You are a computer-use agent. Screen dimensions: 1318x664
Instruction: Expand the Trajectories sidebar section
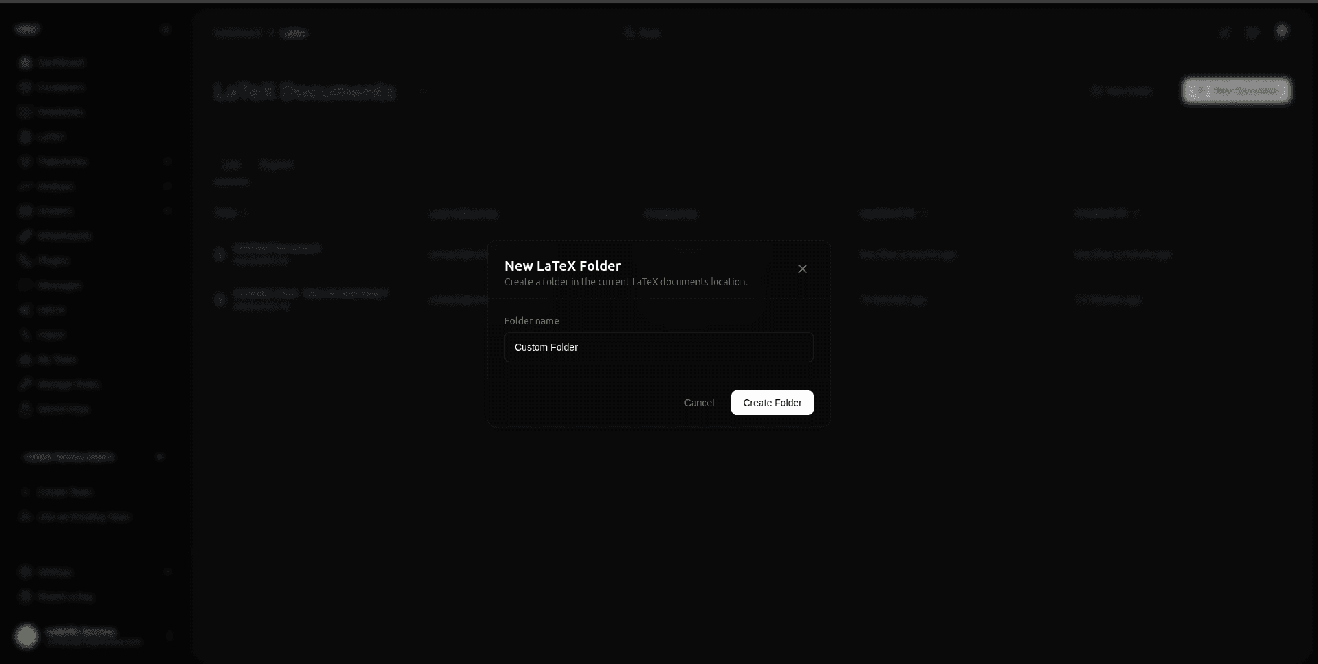click(x=168, y=162)
